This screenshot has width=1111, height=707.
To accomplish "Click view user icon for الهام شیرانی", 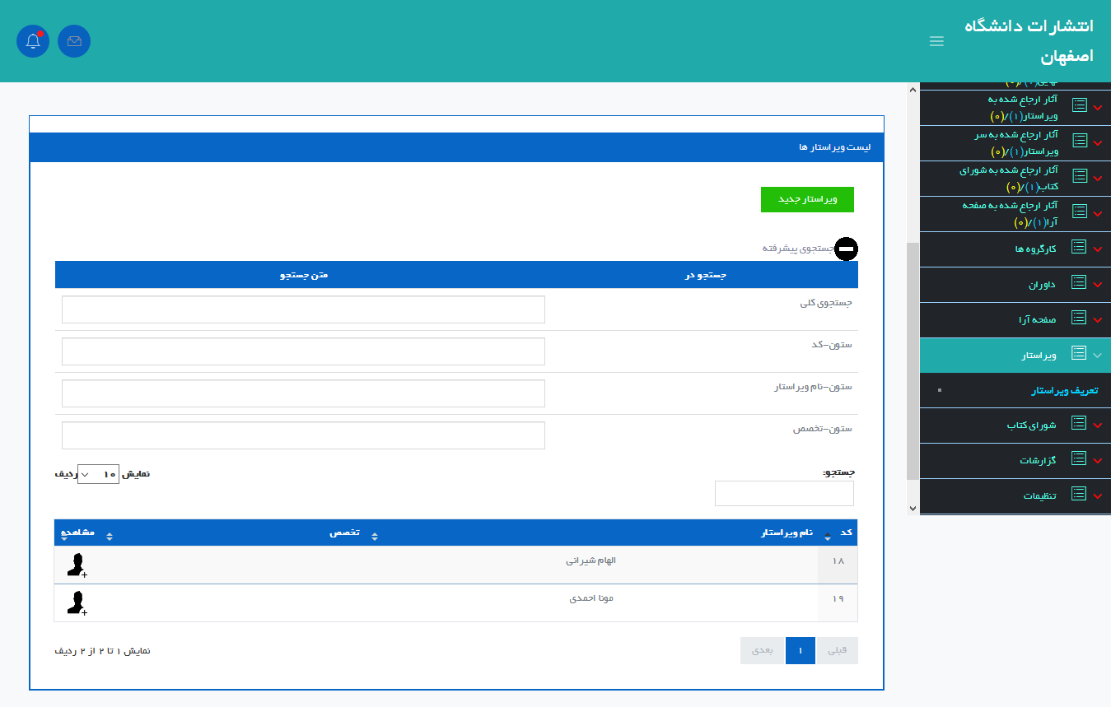I will coord(77,565).
